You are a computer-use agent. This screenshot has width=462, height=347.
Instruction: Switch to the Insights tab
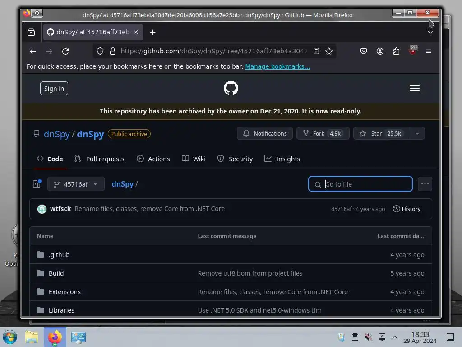pyautogui.click(x=282, y=159)
